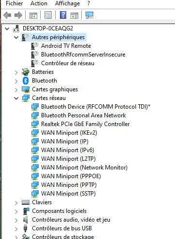Image resolution: width=175 pixels, height=239 pixels.
Task: Open the Fichier menu
Action: pos(15,3)
